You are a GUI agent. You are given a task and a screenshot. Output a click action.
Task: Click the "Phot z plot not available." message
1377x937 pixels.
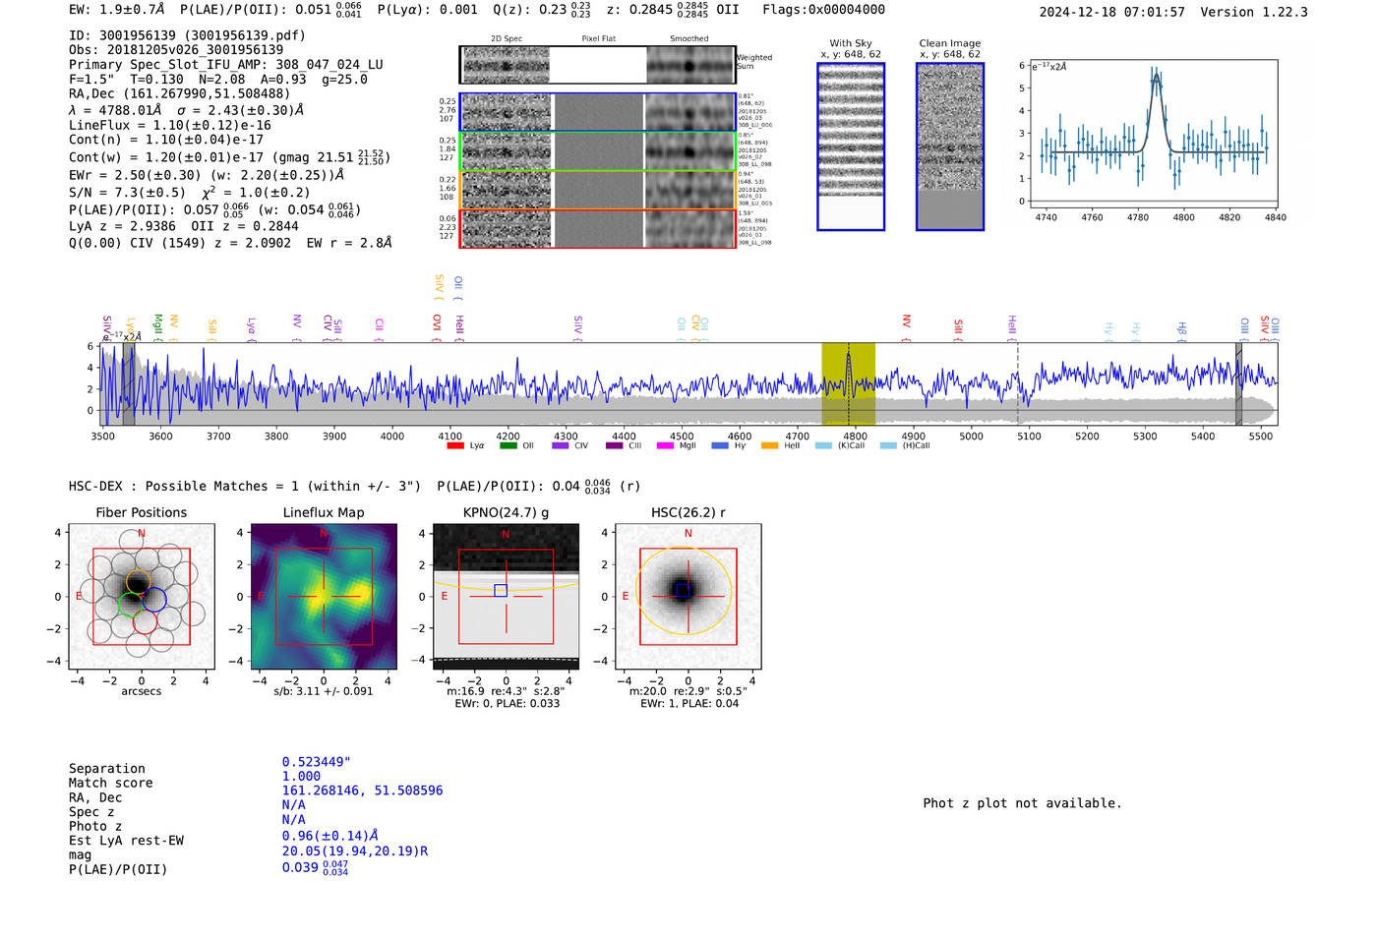(1022, 803)
